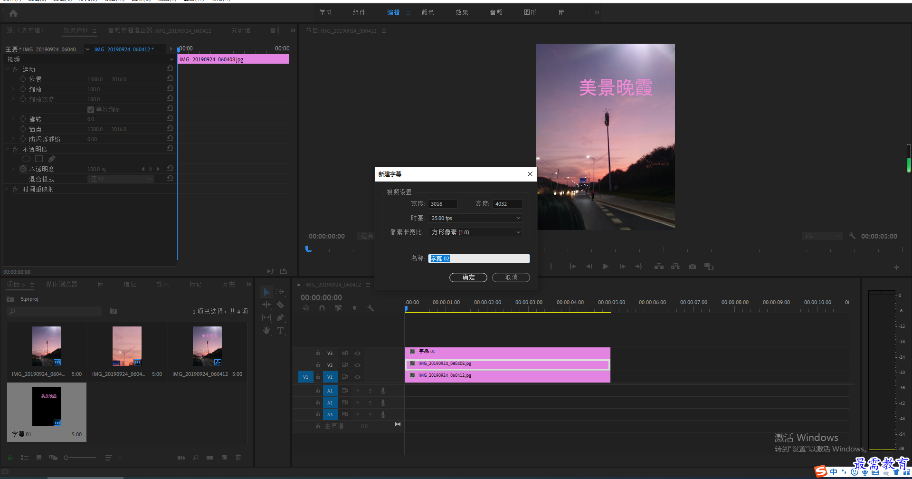Click the Home icon at top left

click(x=13, y=13)
